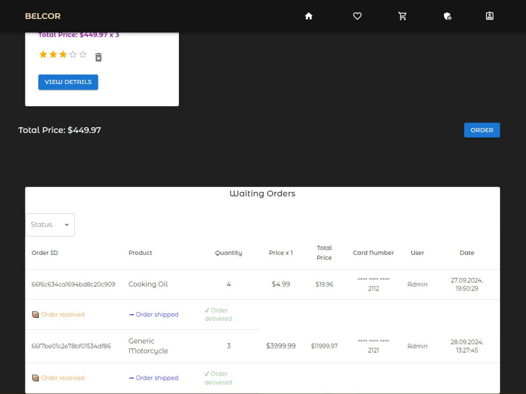Select the card number ending 2112
This screenshot has height=394, width=526.
click(x=373, y=284)
